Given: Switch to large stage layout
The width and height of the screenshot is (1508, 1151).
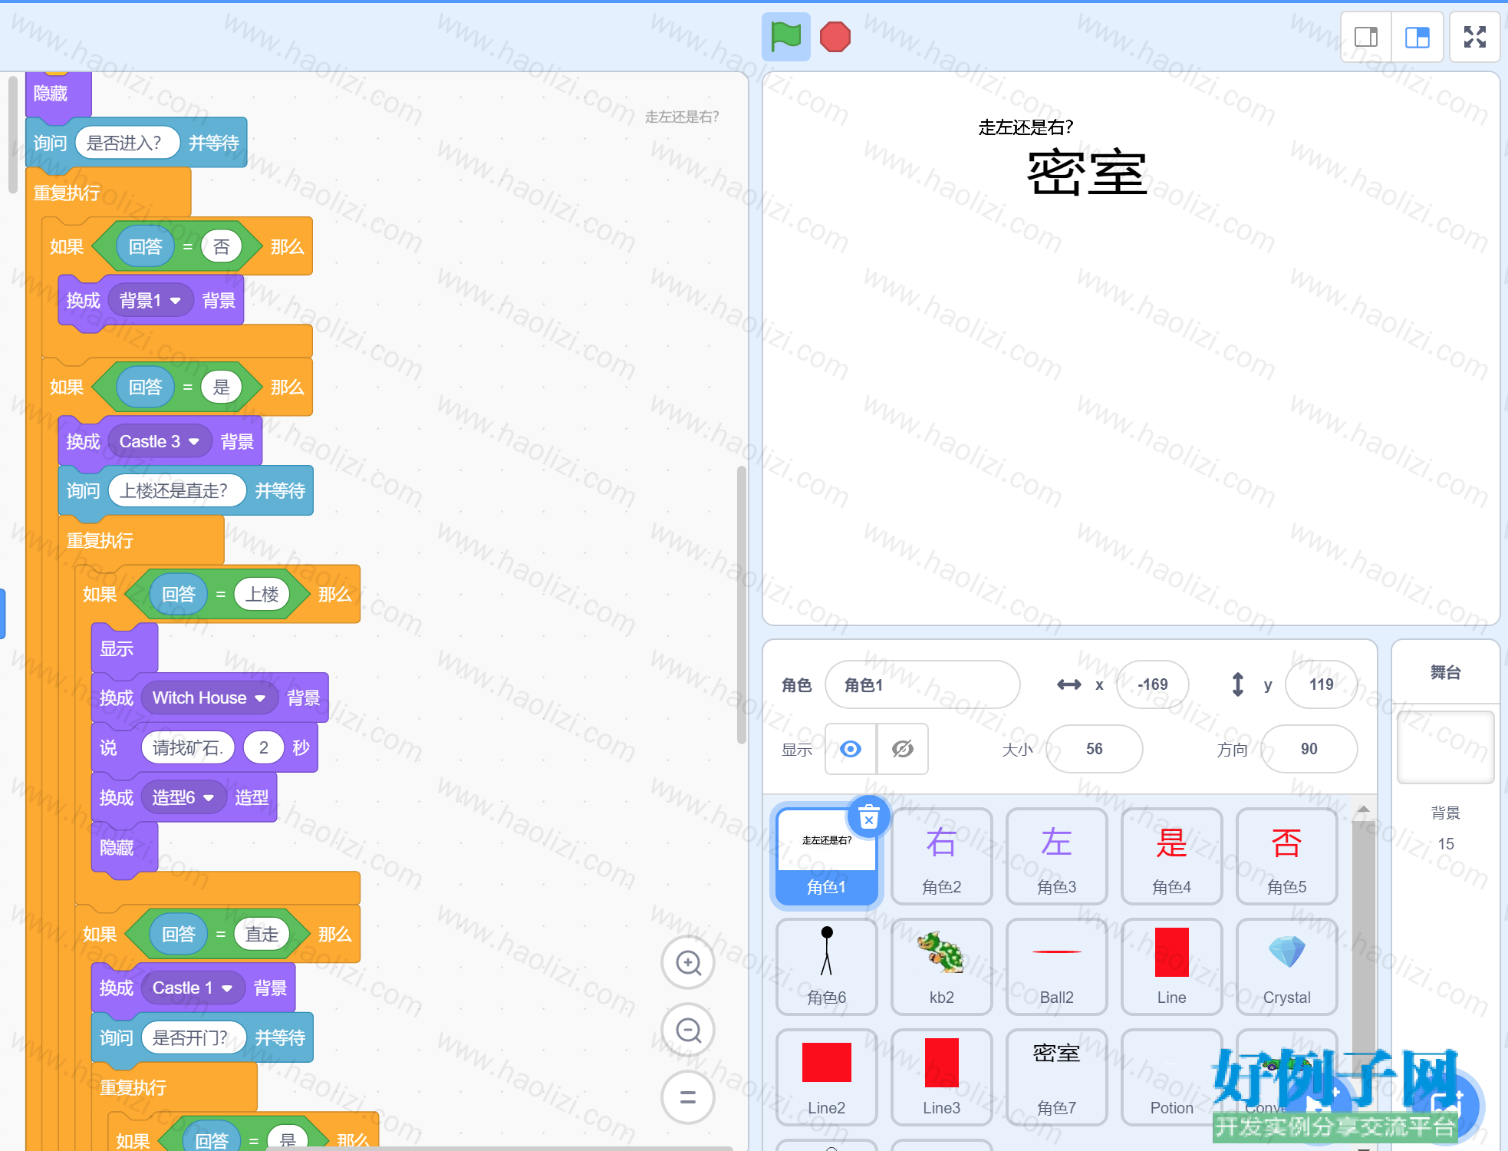Looking at the screenshot, I should click(x=1417, y=37).
